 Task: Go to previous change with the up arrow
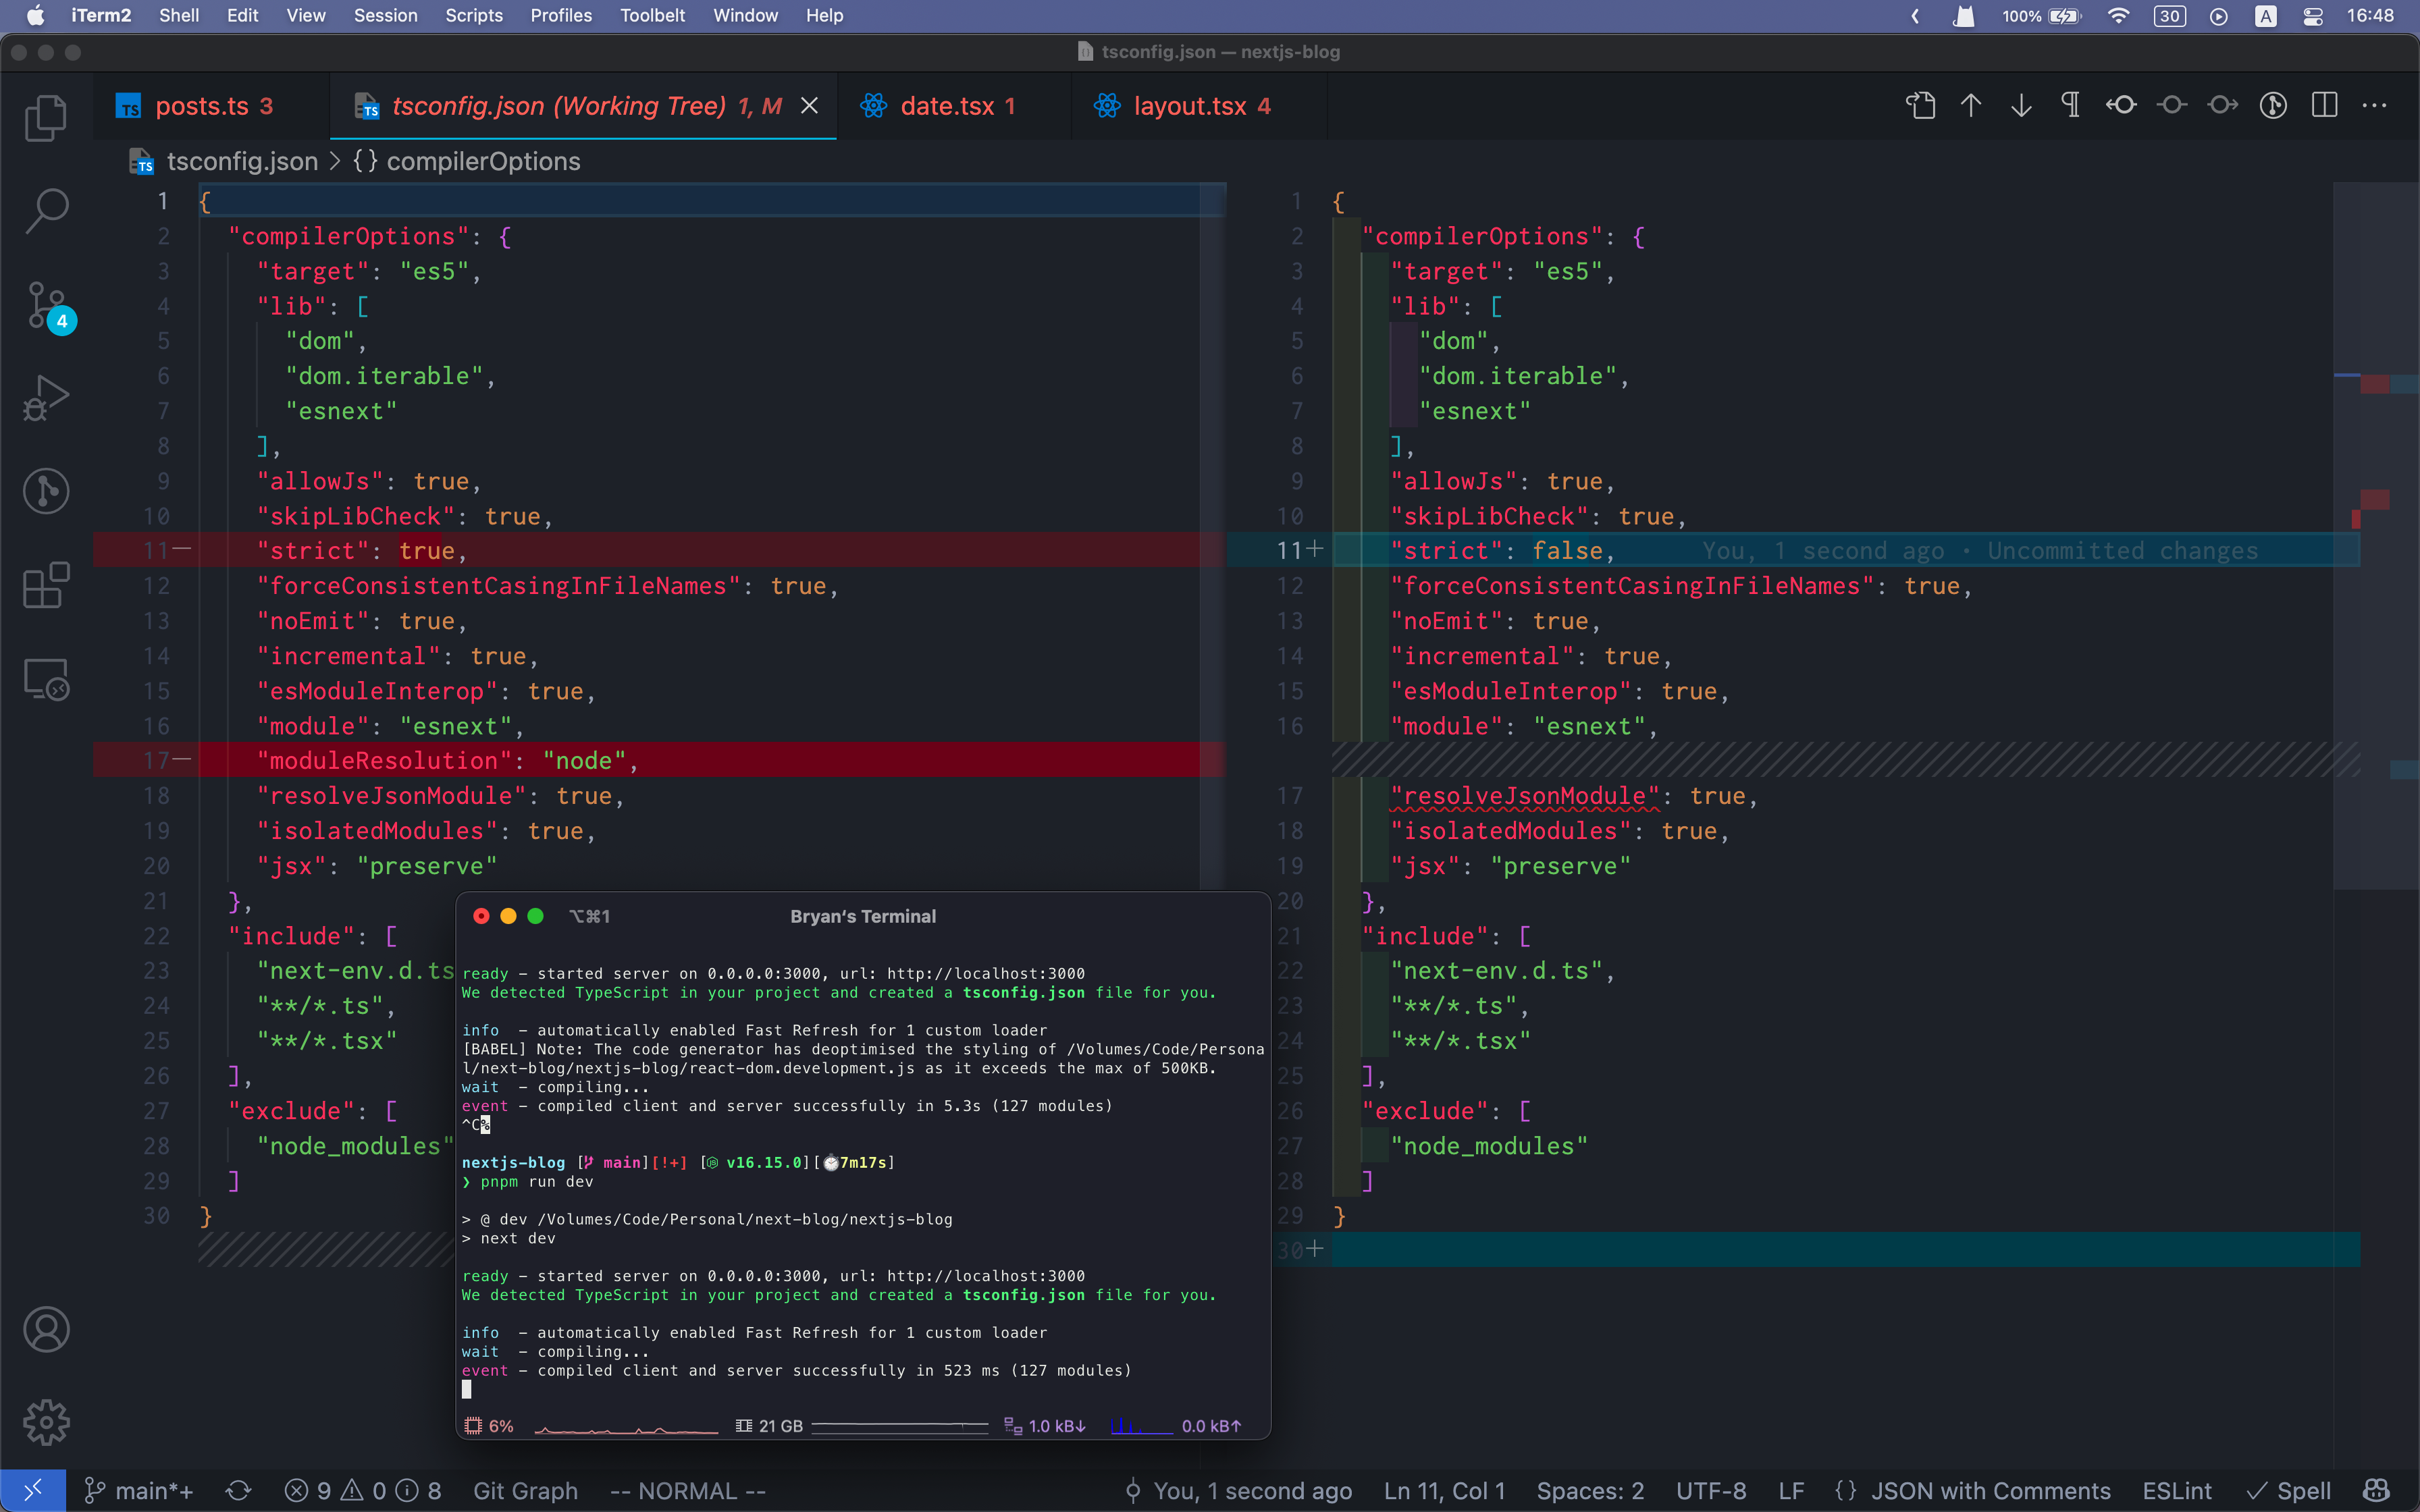[1971, 105]
